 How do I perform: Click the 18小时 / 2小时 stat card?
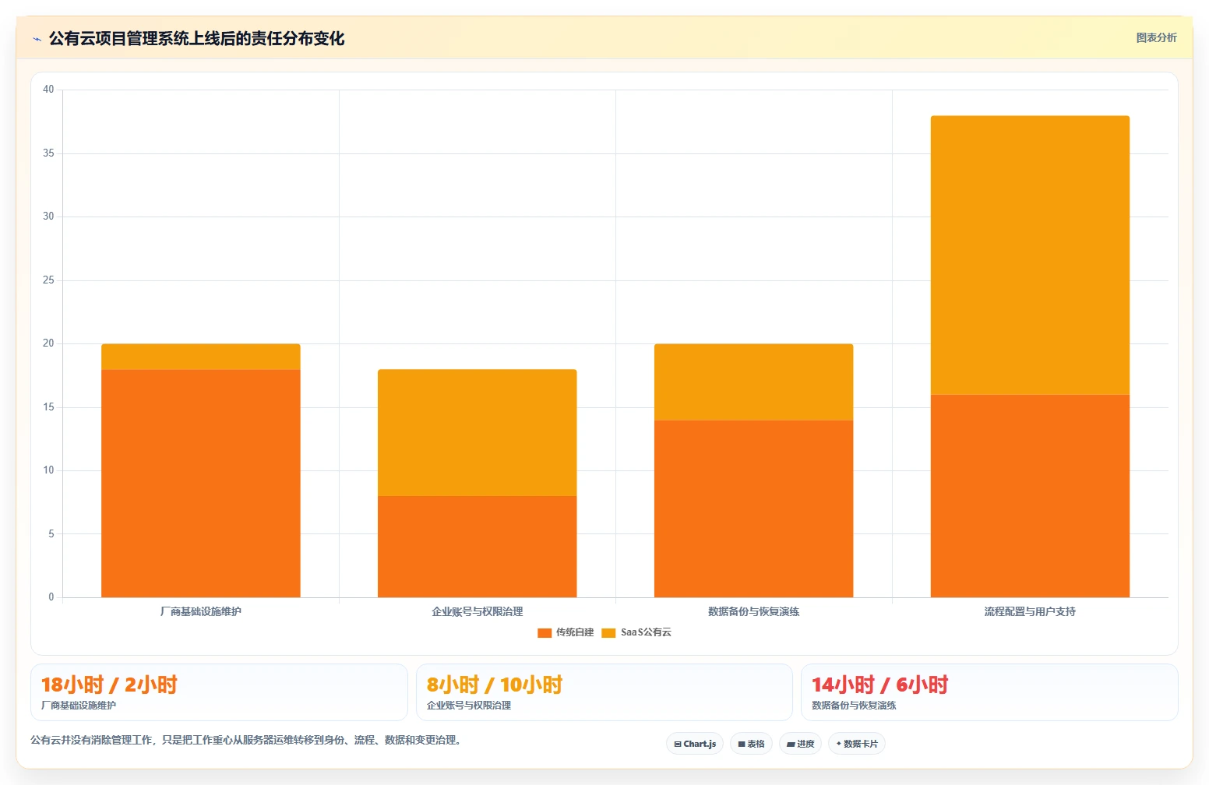[219, 692]
